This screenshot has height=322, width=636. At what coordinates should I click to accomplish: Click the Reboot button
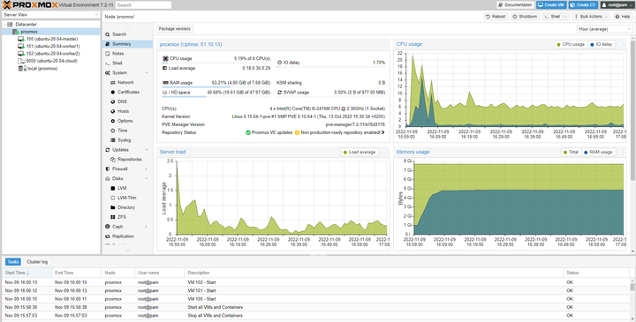pyautogui.click(x=496, y=17)
